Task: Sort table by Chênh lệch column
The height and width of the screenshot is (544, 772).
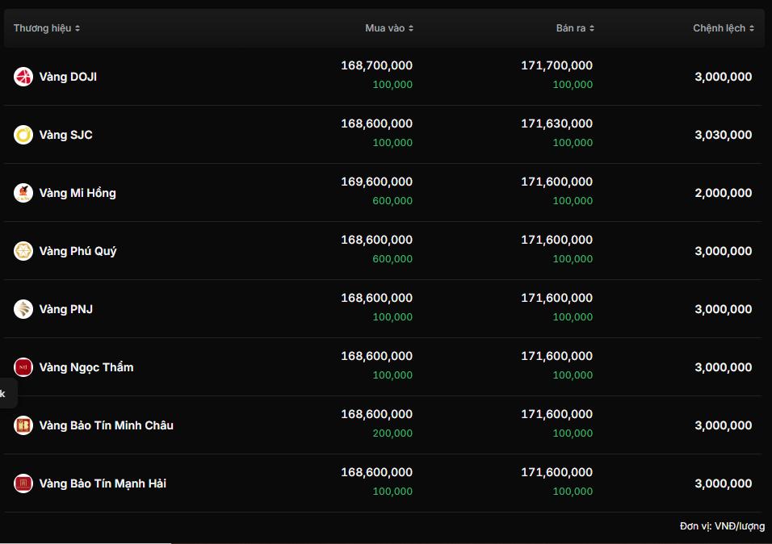Action: pos(724,28)
